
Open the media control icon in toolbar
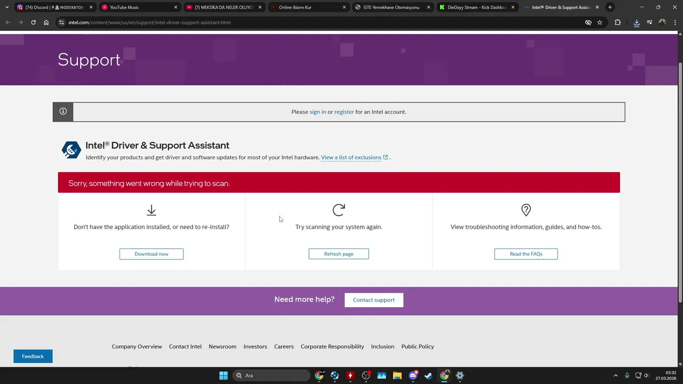pyautogui.click(x=649, y=22)
